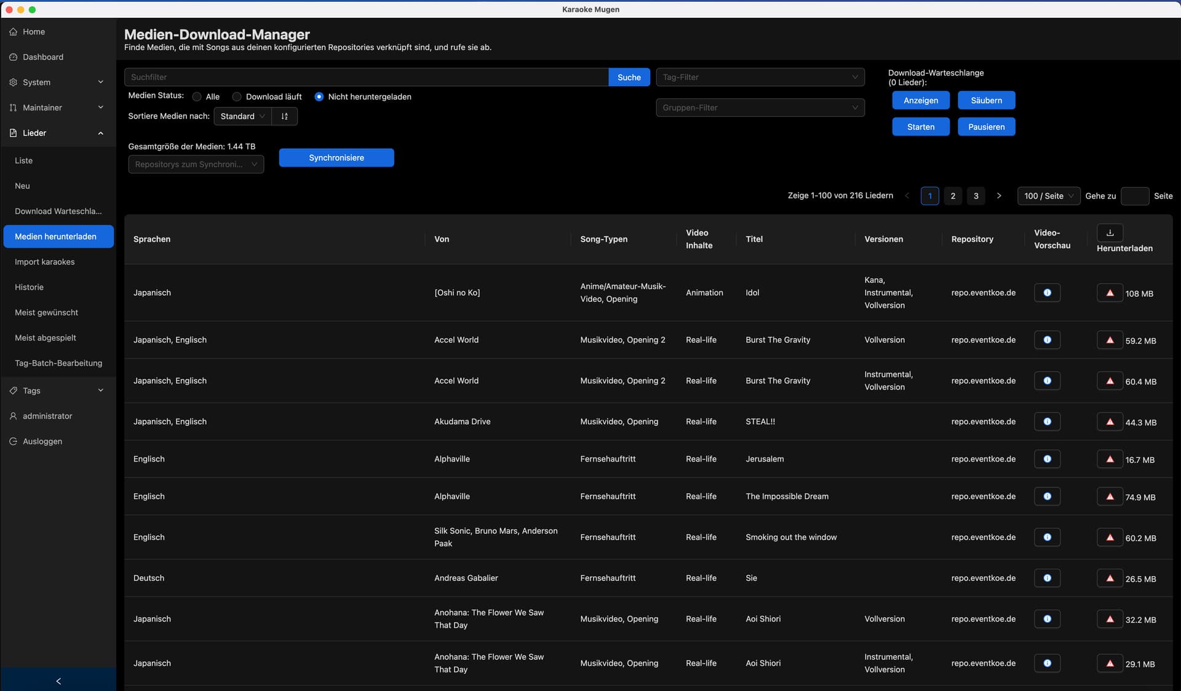
Task: Click the download-all icon above Herunterladen
Action: (1110, 232)
